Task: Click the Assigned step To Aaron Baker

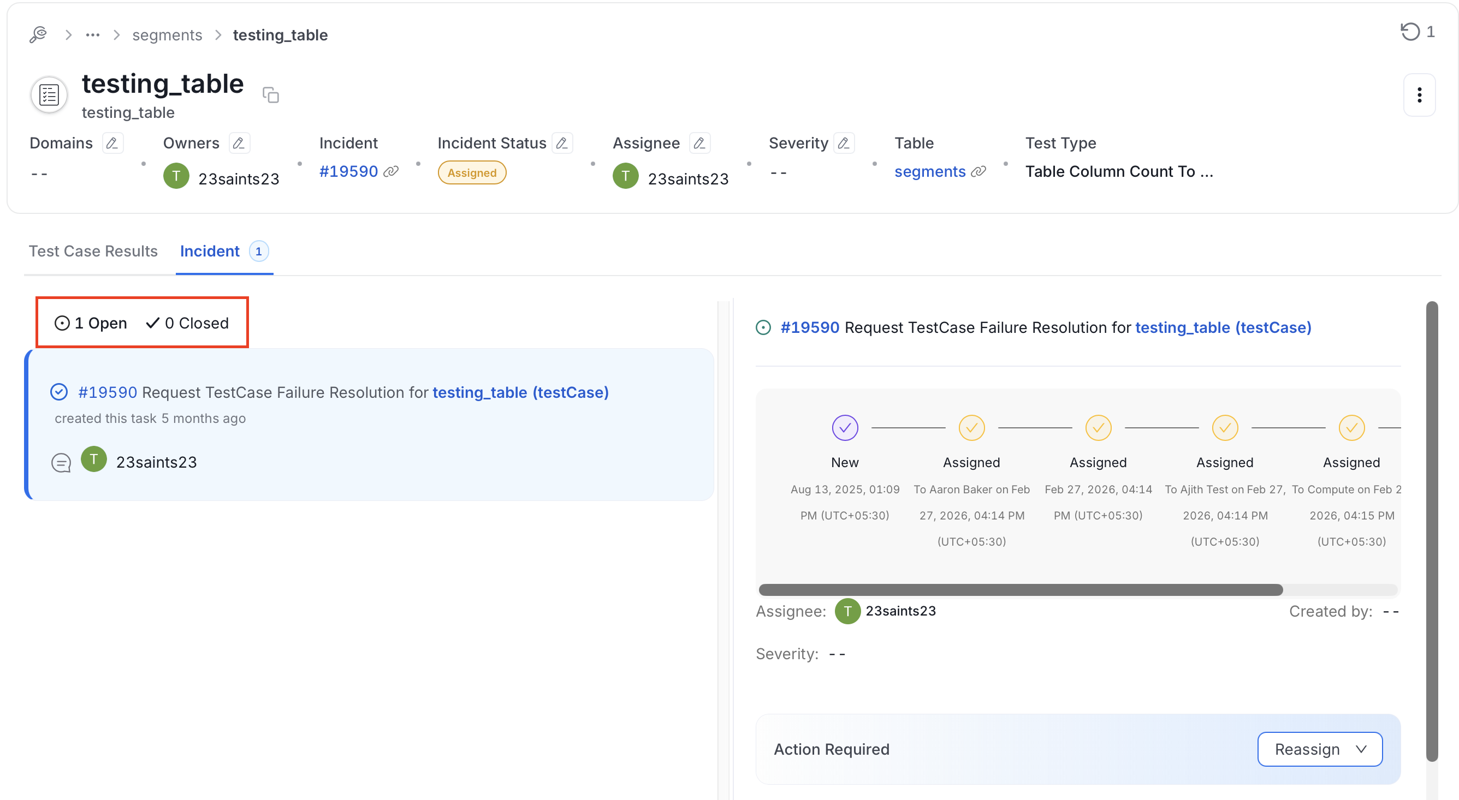Action: (x=972, y=428)
